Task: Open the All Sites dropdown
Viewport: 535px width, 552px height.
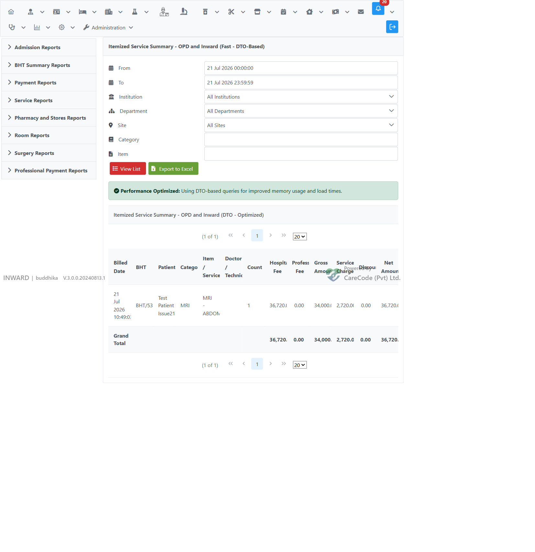Action: (301, 125)
